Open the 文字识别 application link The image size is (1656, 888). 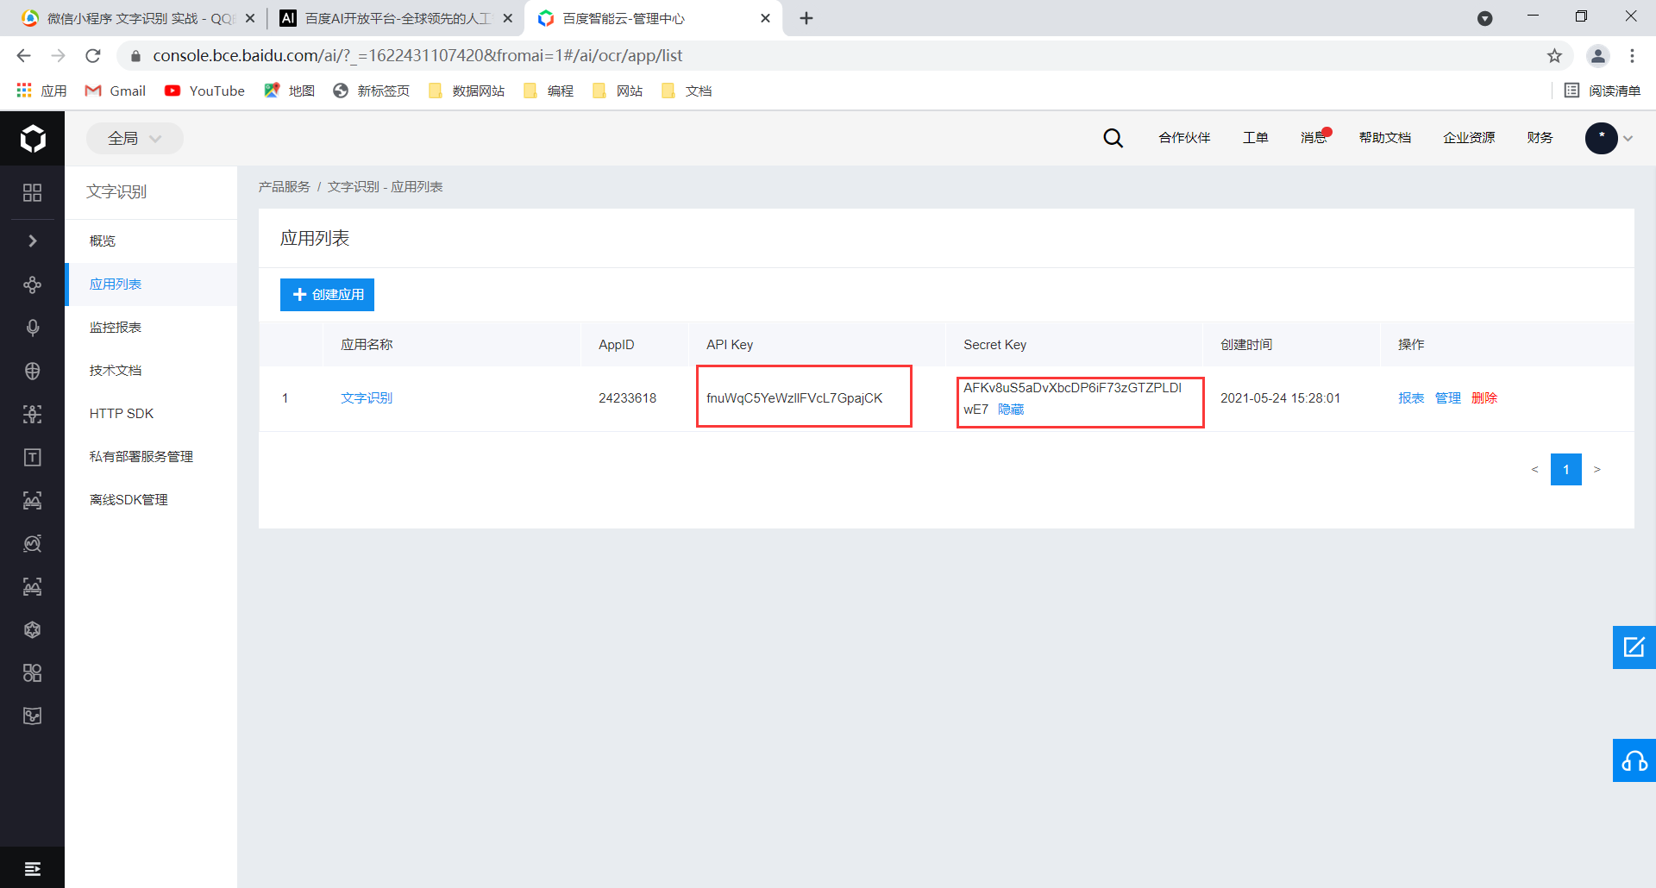point(367,398)
